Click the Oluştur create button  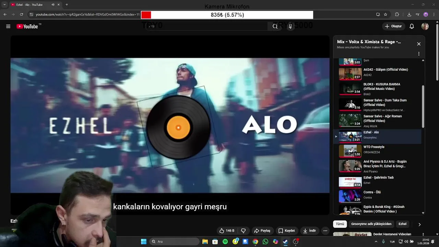(x=393, y=26)
